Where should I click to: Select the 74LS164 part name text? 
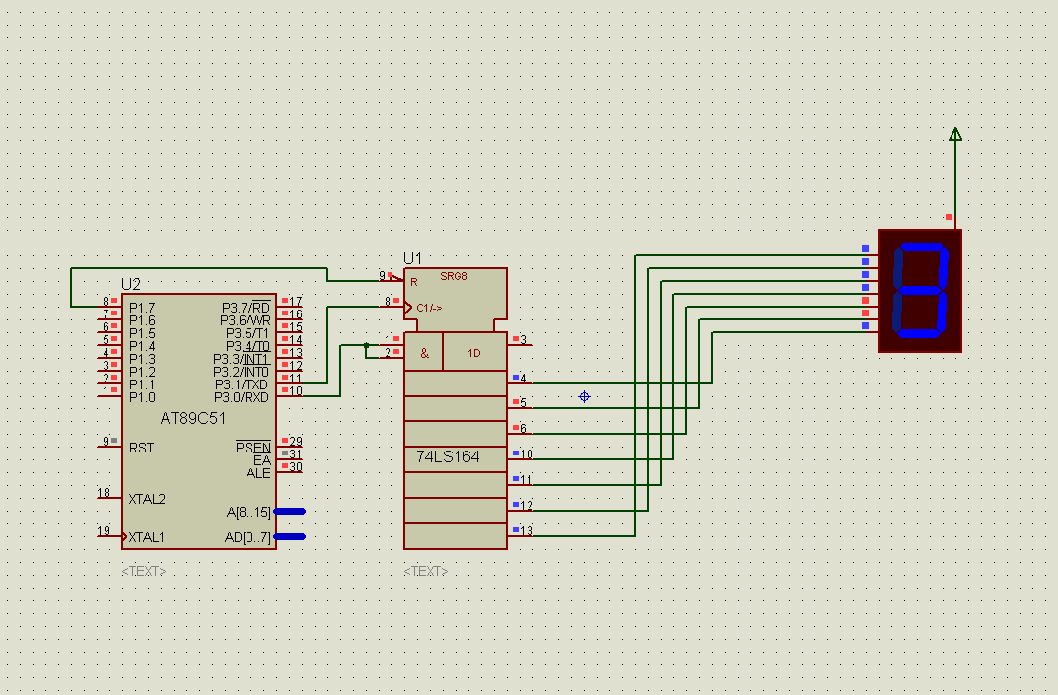448,456
